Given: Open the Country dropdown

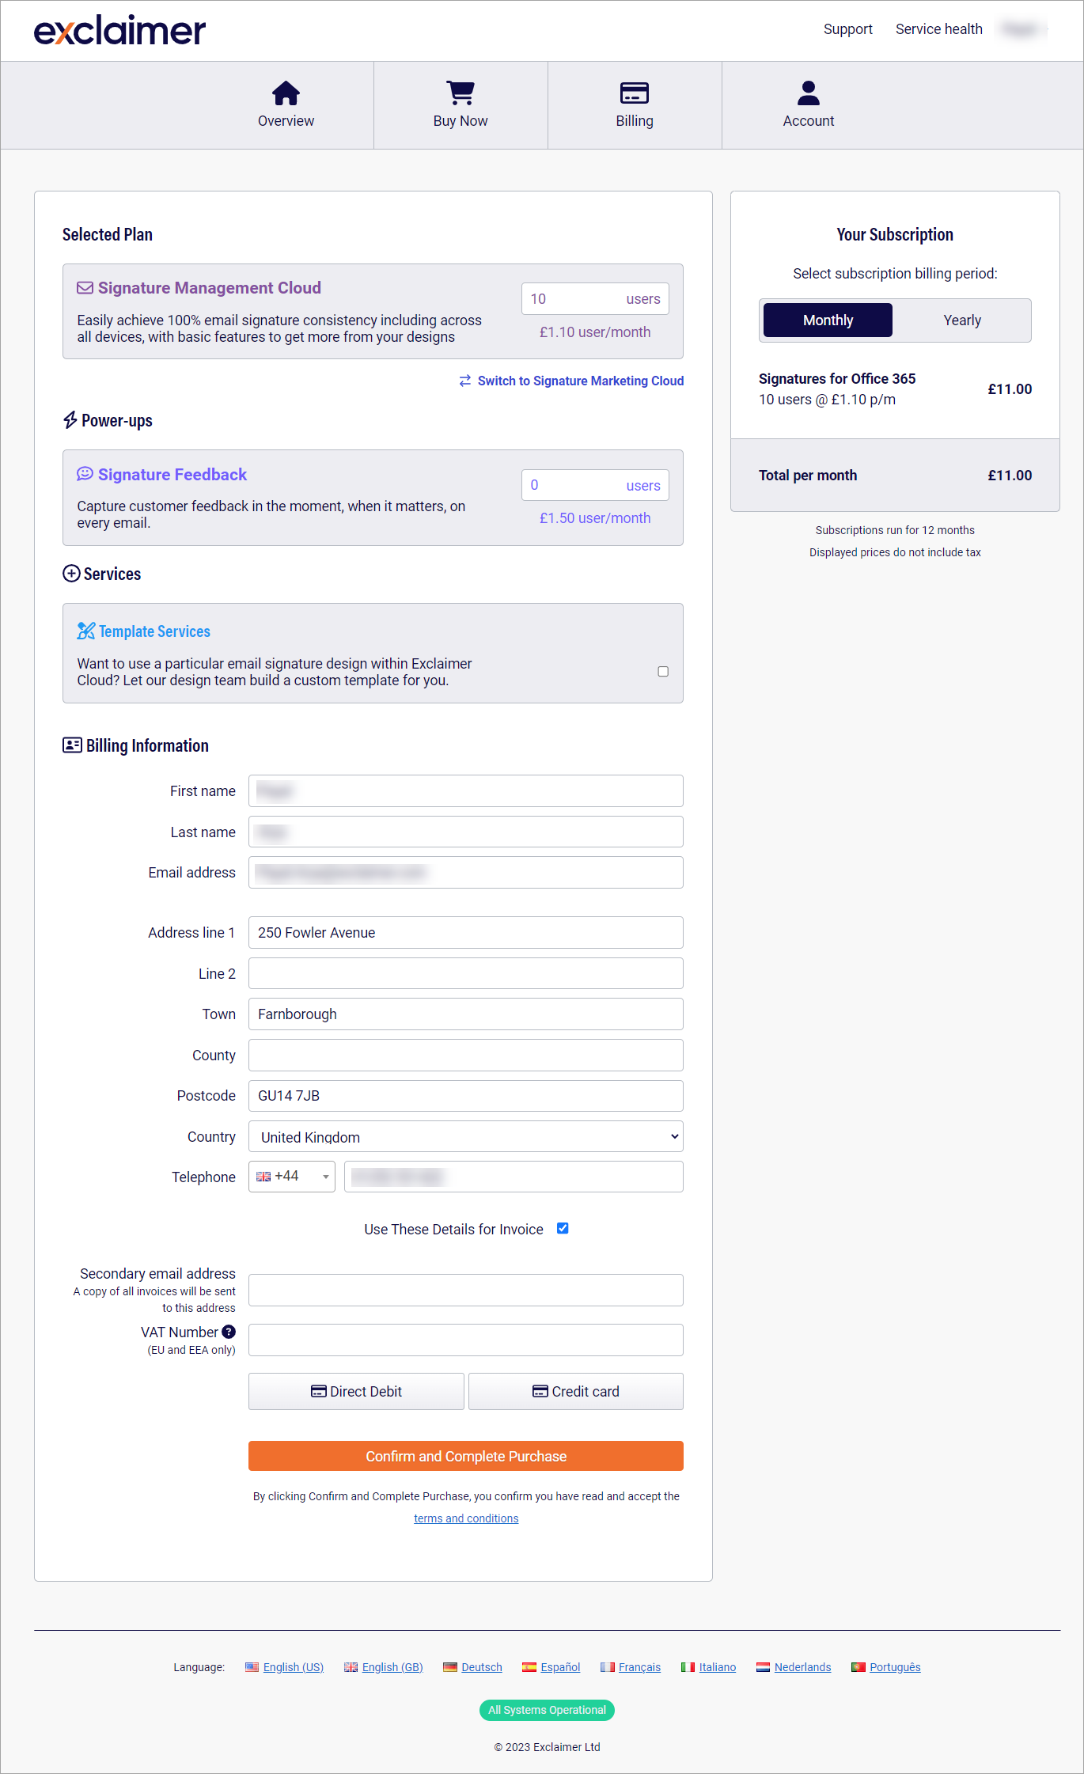Looking at the screenshot, I should coord(465,1137).
